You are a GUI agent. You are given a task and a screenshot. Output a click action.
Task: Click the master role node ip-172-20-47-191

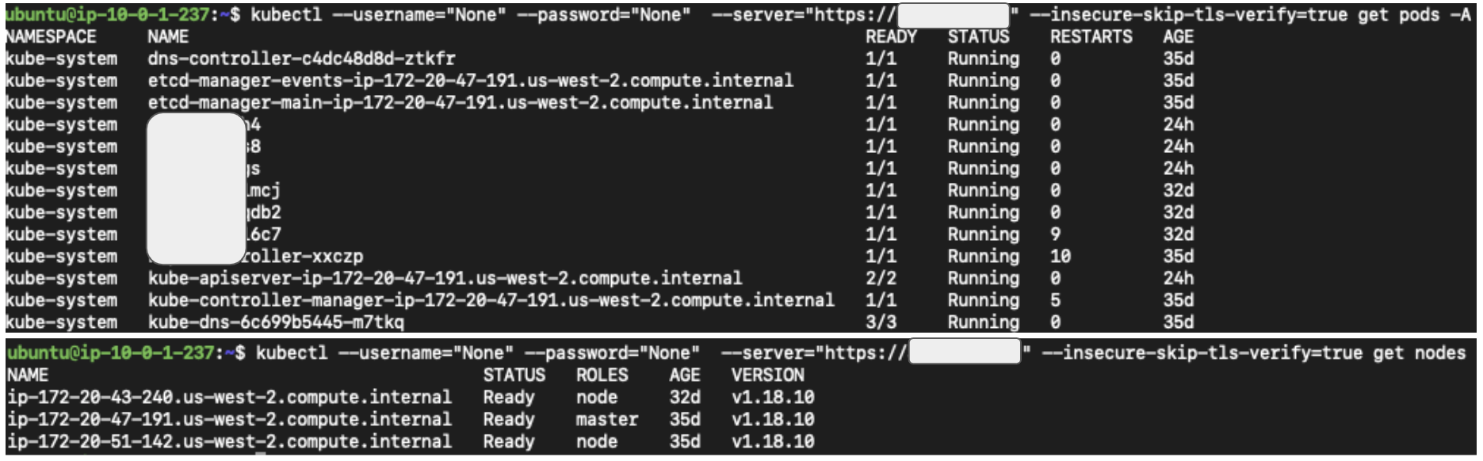tap(229, 420)
